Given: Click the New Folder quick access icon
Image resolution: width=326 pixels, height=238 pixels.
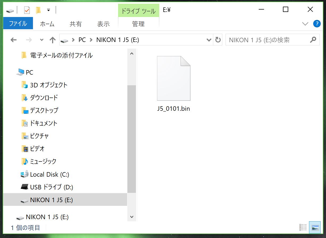Looking at the screenshot, I should coord(39,10).
